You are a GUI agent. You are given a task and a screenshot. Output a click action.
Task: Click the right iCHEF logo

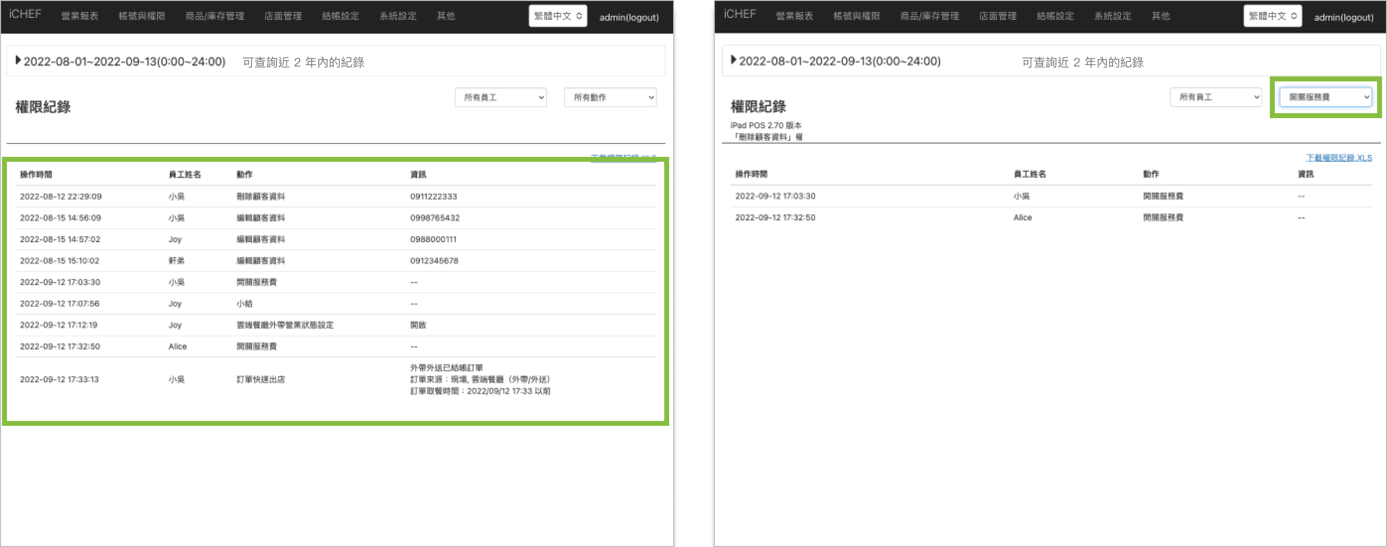click(x=740, y=14)
